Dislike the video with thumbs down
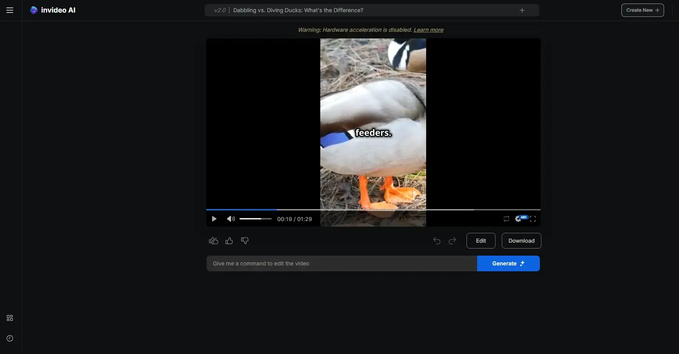679x354 pixels. point(245,241)
